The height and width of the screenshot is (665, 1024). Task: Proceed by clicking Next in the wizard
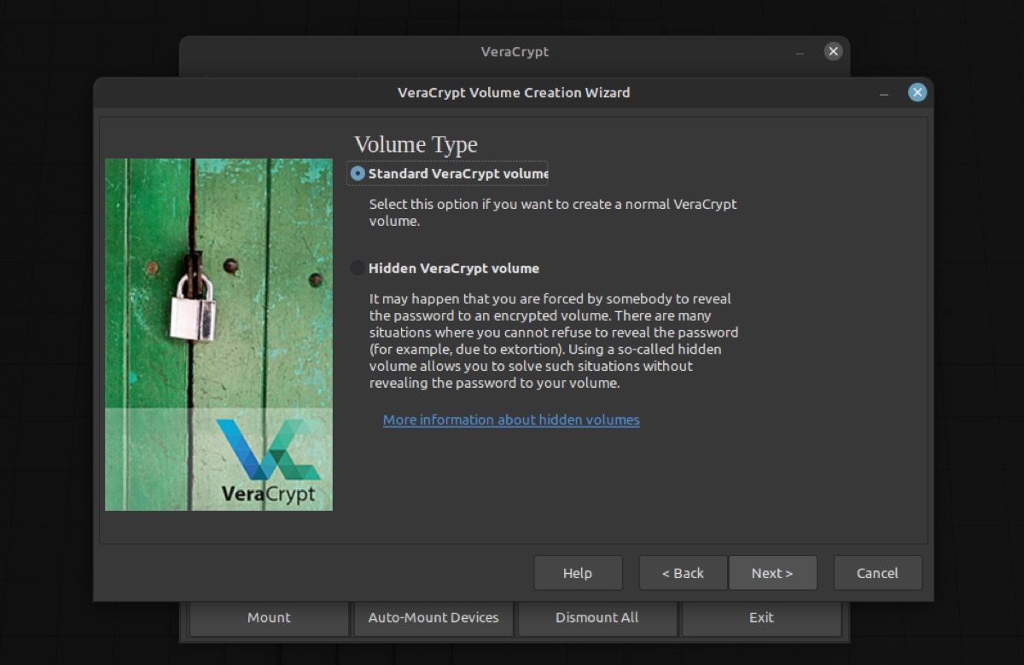771,572
